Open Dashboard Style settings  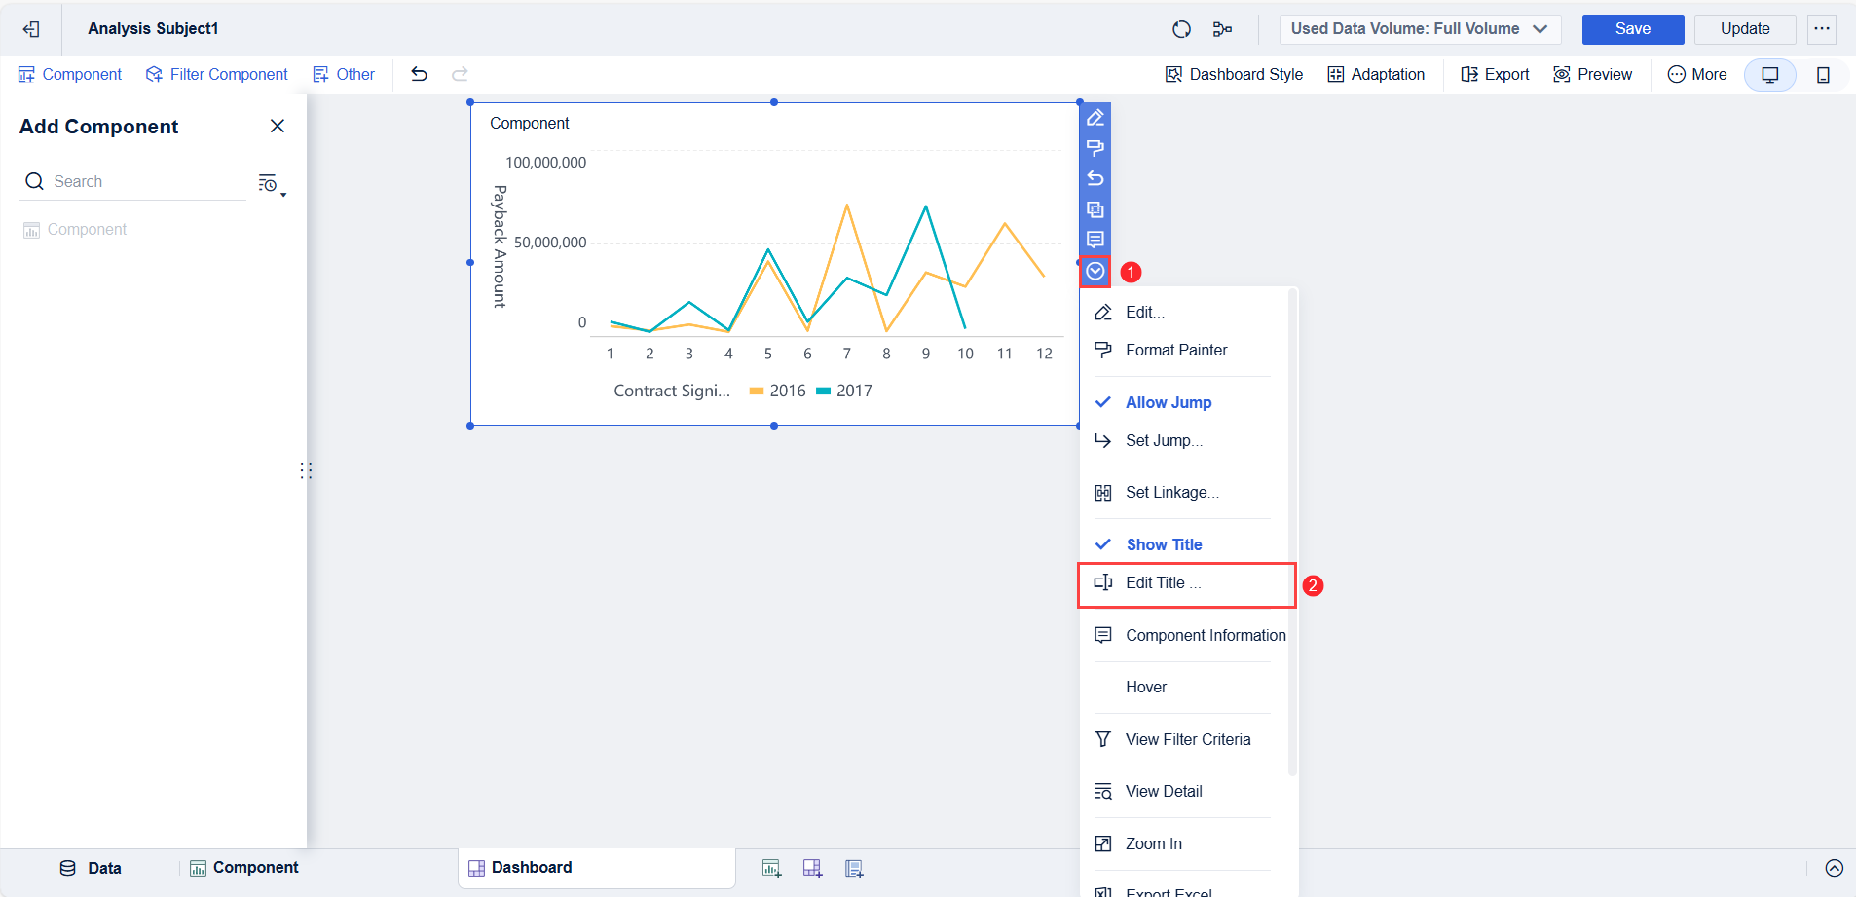(1234, 74)
